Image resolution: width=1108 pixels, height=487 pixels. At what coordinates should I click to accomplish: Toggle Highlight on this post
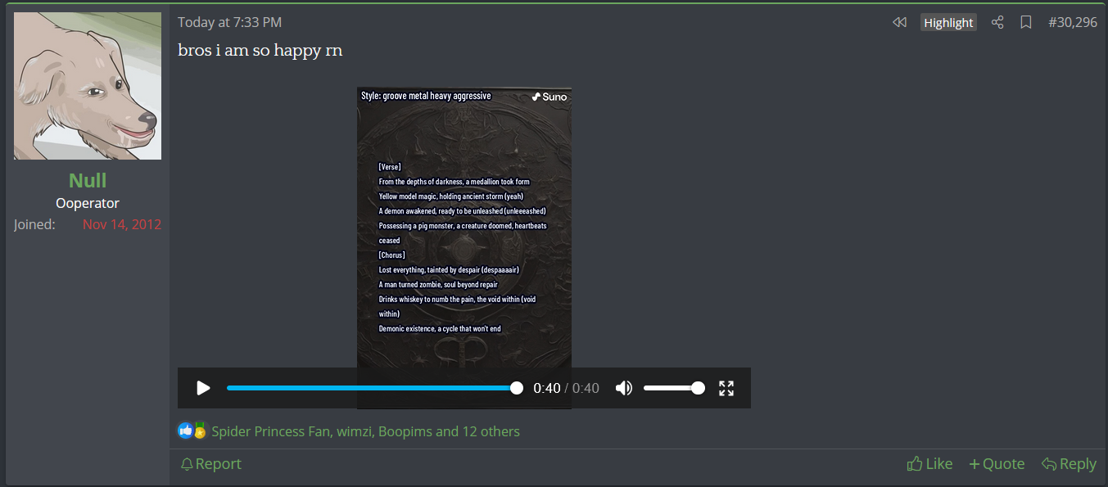click(947, 23)
